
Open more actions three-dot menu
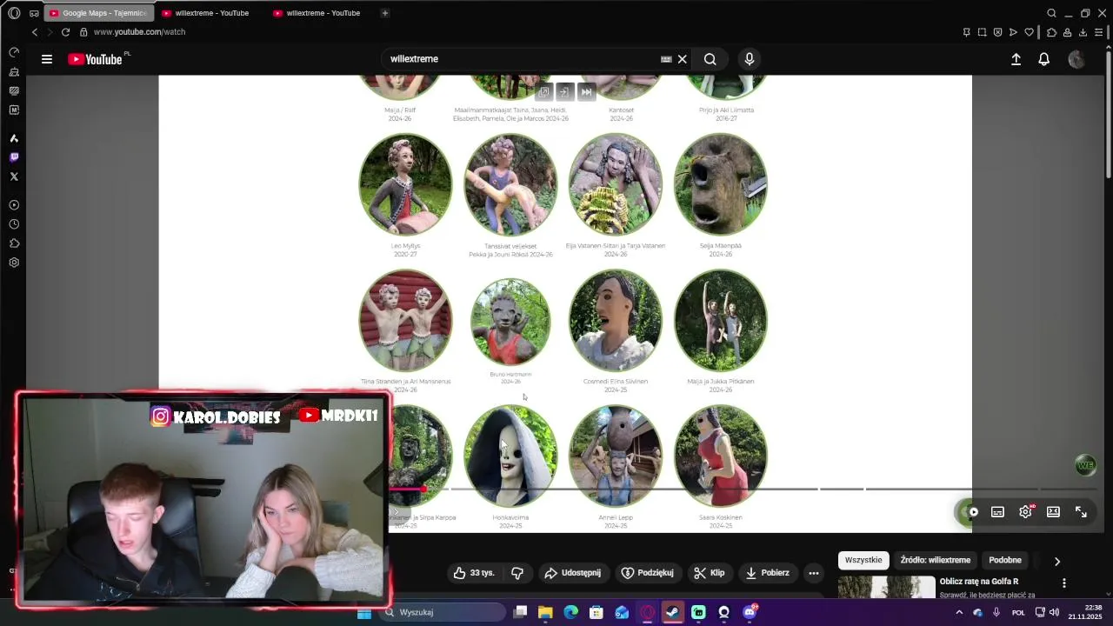(813, 573)
